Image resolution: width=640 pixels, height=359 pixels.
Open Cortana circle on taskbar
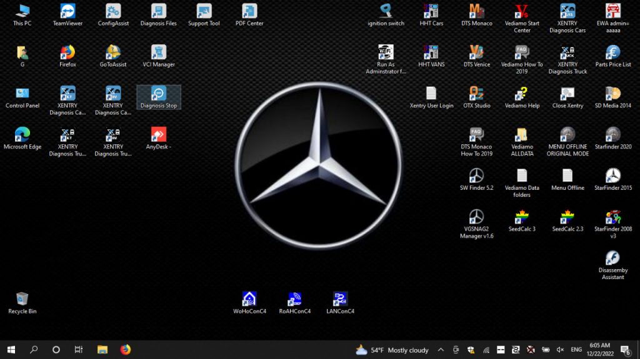[56, 350]
